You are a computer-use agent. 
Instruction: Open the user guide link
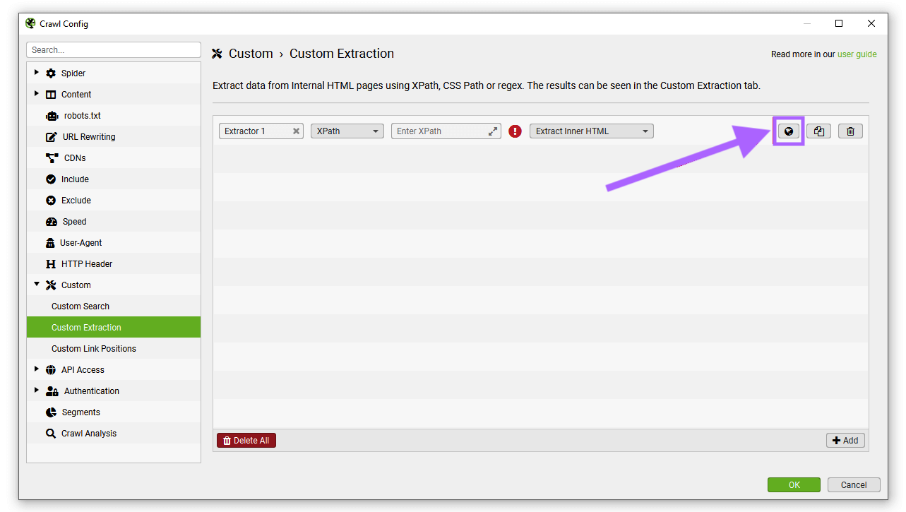857,54
